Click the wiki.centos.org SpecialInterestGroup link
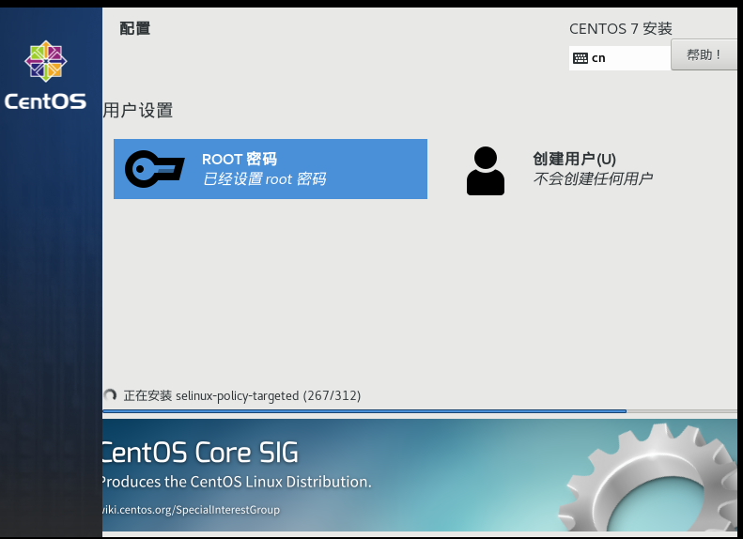Image resolution: width=743 pixels, height=539 pixels. coord(191,510)
